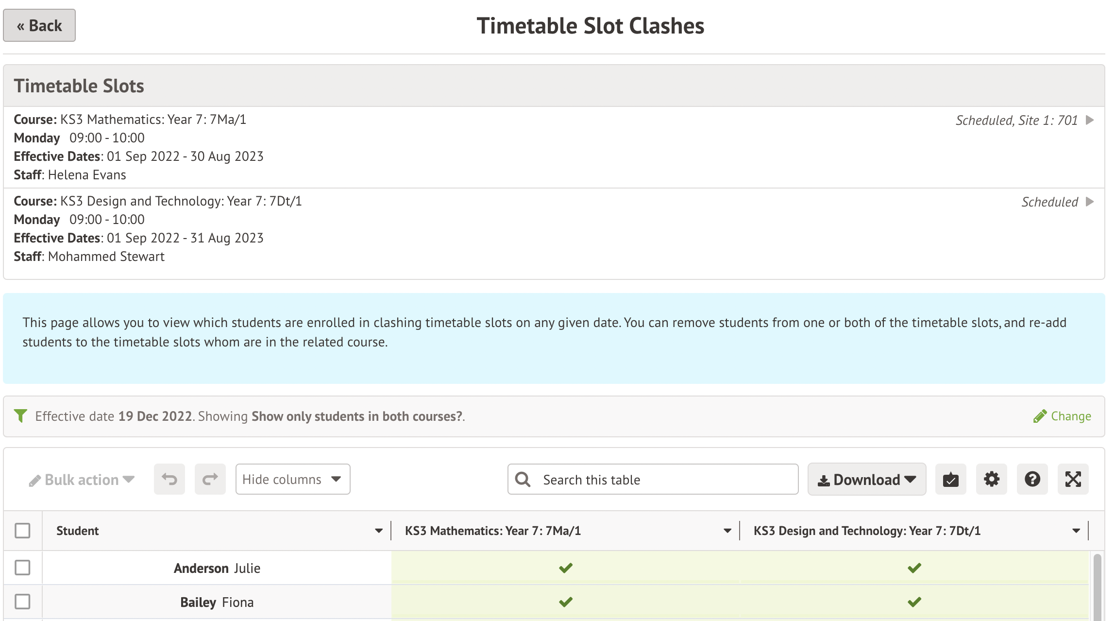Expand the 7Ma/1 Scheduled slot arrow
The width and height of the screenshot is (1115, 621).
pos(1090,120)
